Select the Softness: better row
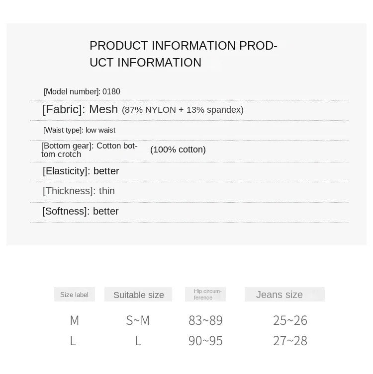Screen dimensions: 373x374 click(x=81, y=212)
